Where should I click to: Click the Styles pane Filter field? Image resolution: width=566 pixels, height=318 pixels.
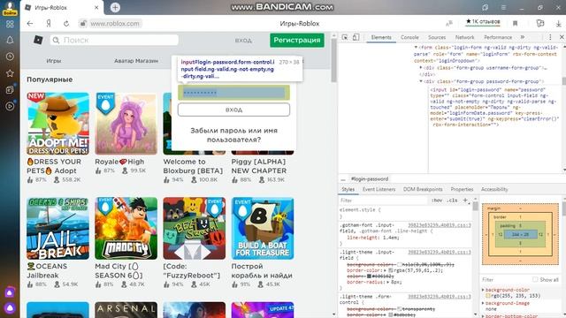tap(383, 201)
